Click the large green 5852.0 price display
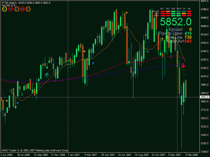Screen dimensions: 210x157 pyautogui.click(x=176, y=22)
